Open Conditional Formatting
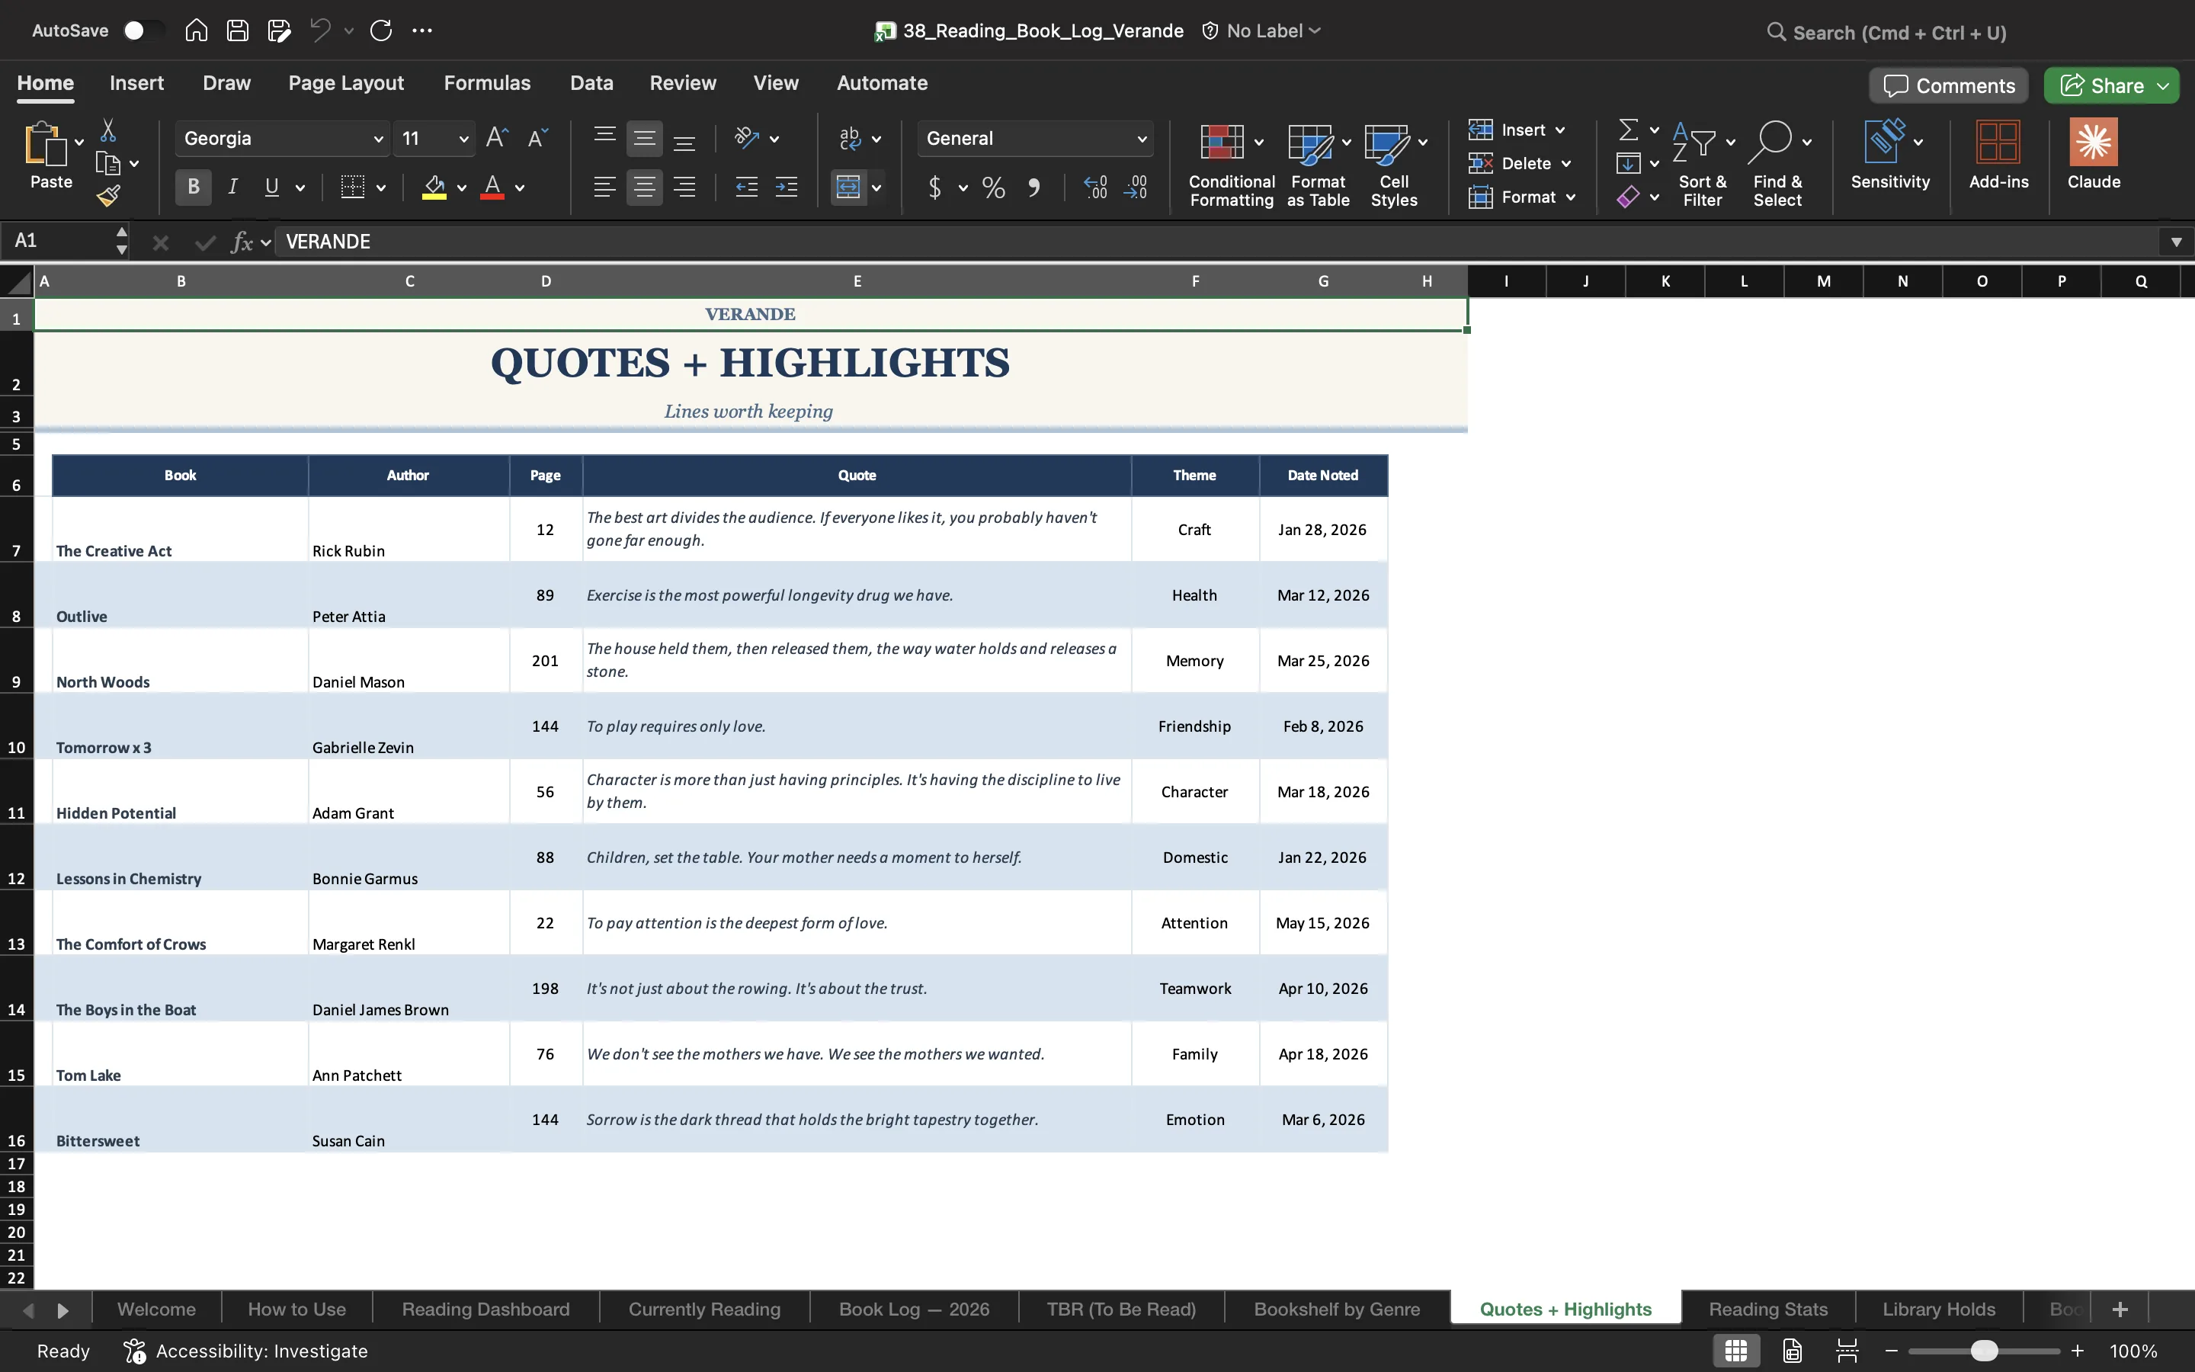 click(x=1231, y=165)
